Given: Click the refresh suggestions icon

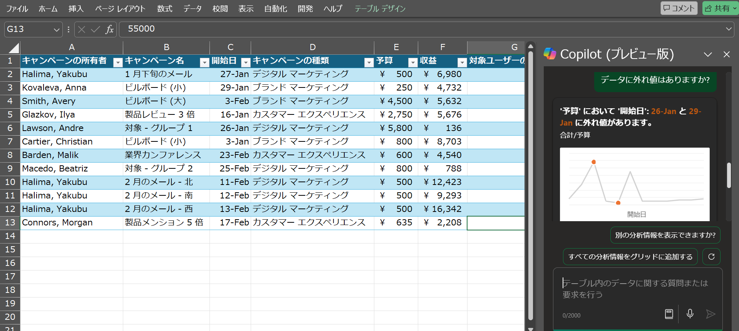Looking at the screenshot, I should tap(711, 257).
